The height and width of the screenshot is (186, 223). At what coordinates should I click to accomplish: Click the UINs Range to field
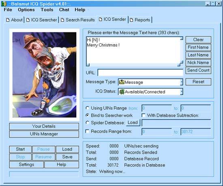(196, 108)
